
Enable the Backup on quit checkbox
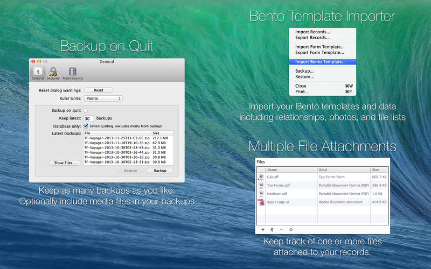pos(86,110)
